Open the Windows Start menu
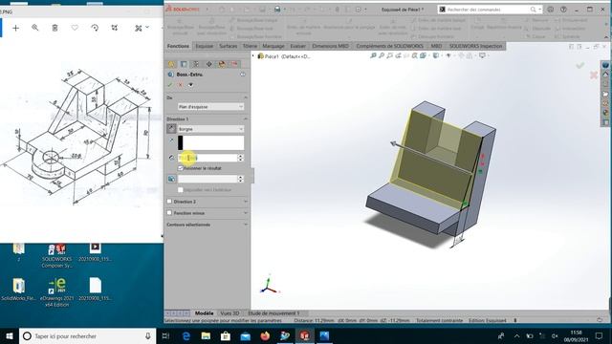612x344 pixels. (x=10, y=335)
